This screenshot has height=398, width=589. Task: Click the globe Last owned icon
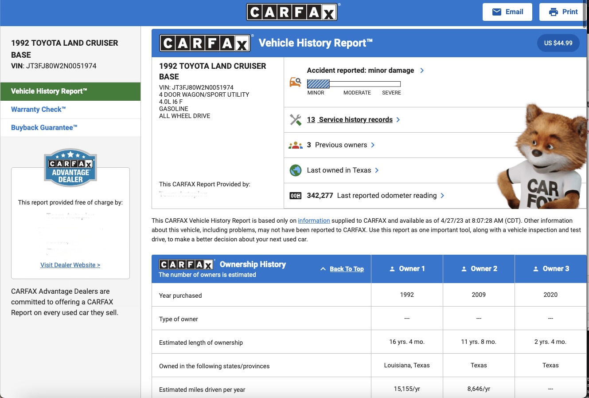pyautogui.click(x=296, y=170)
